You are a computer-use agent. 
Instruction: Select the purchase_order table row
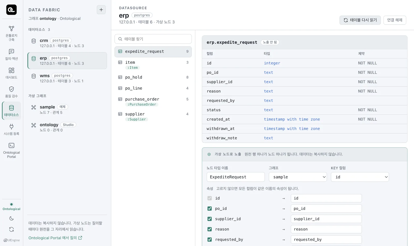pyautogui.click(x=153, y=102)
